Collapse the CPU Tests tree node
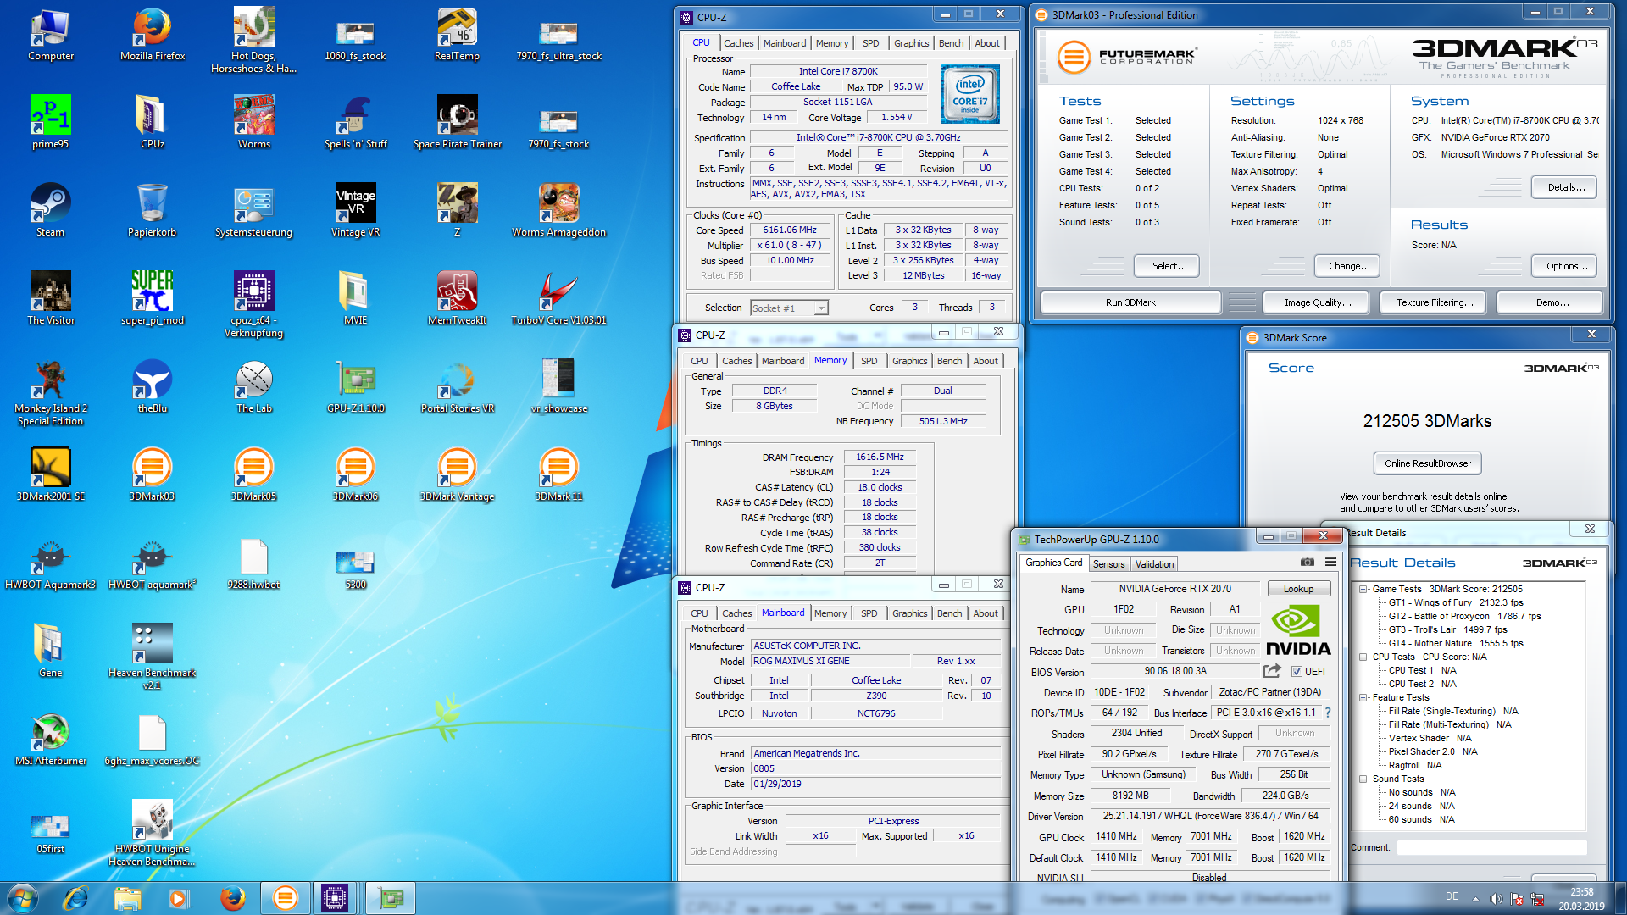The image size is (1627, 915). coord(1363,657)
